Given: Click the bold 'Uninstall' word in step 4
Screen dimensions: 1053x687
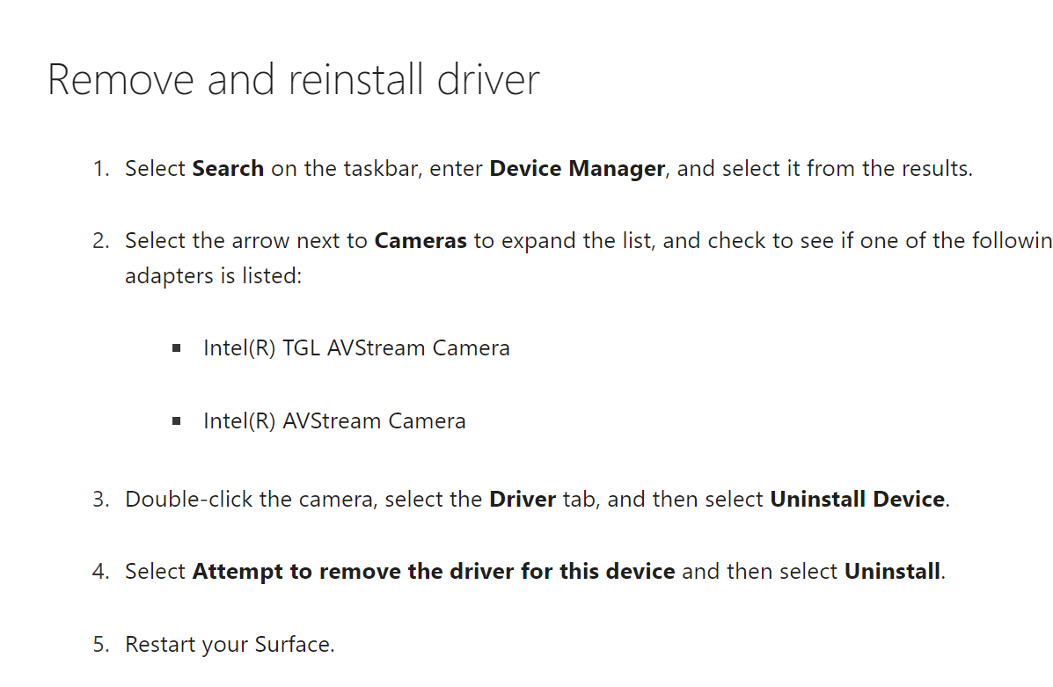Looking at the screenshot, I should click(892, 572).
